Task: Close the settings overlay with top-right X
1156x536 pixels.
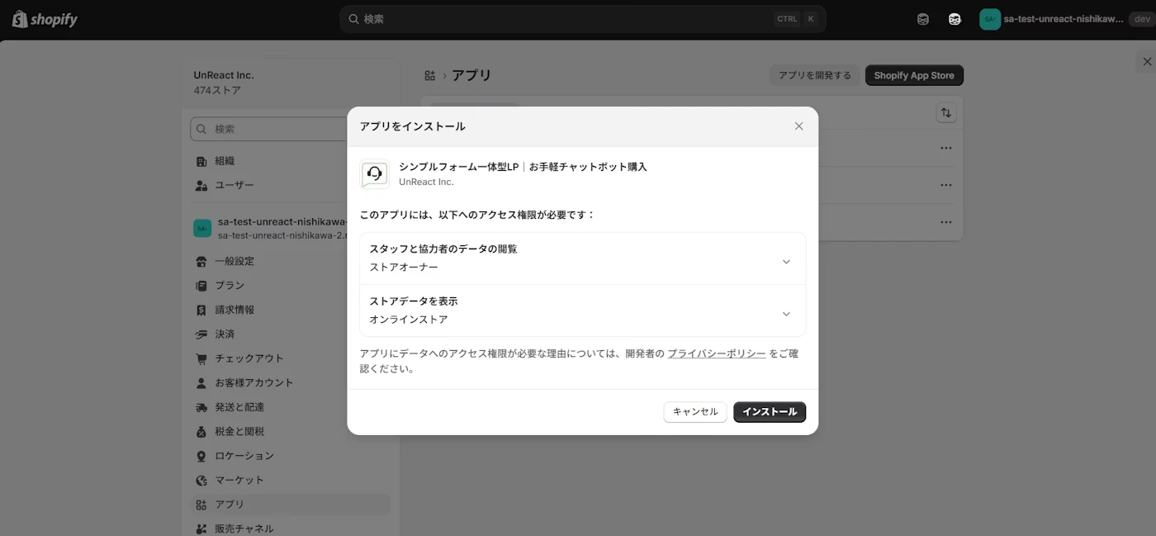Action: tap(1146, 61)
